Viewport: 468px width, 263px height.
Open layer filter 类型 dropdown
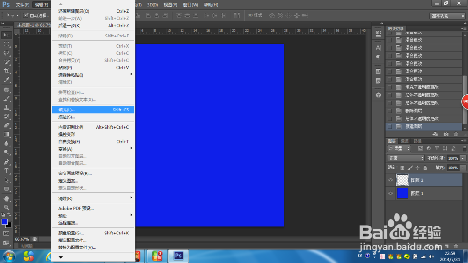399,148
